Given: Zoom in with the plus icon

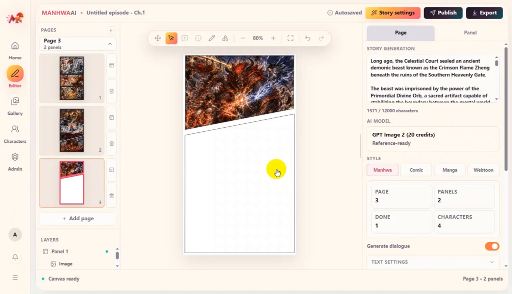Looking at the screenshot, I should (273, 38).
